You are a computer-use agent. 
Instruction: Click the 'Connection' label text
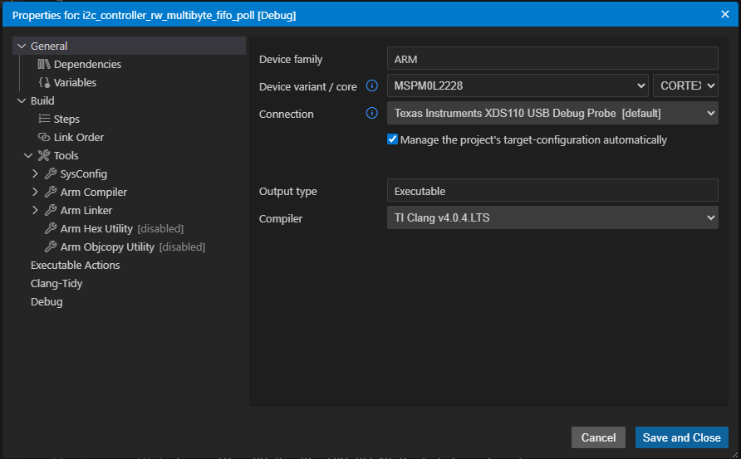[286, 114]
